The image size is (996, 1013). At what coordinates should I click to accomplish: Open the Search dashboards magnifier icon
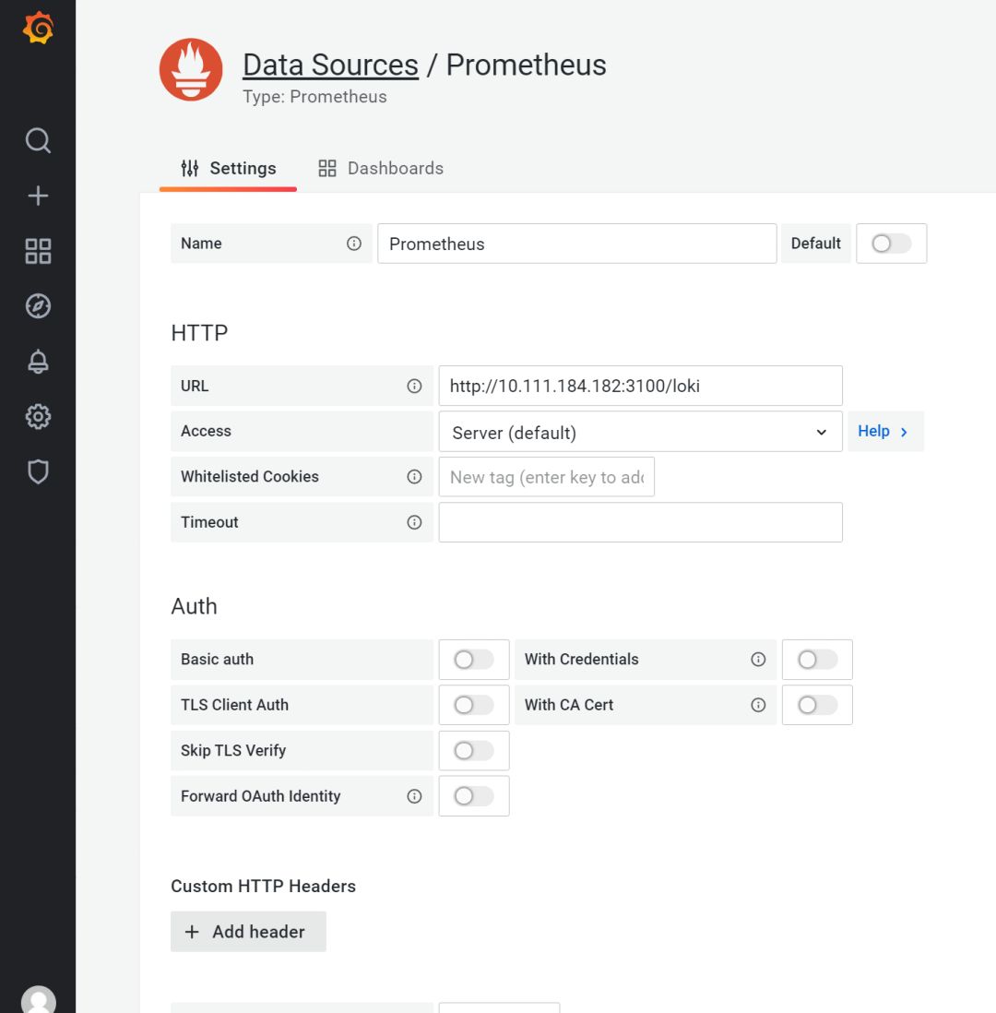38,140
